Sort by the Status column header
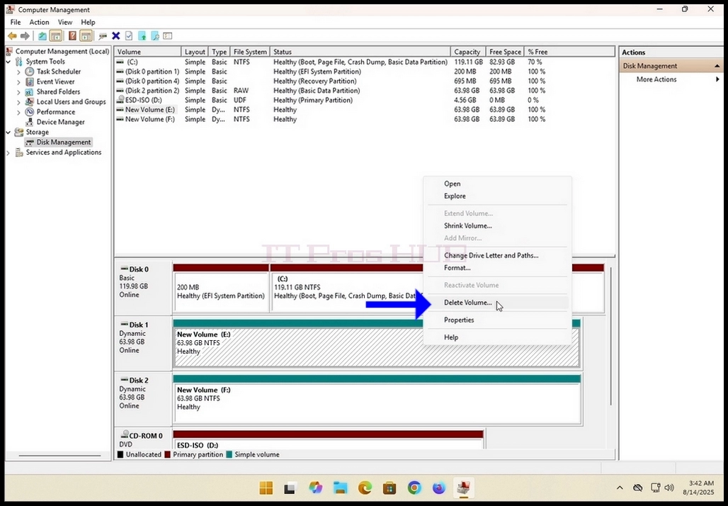Screen dimensions: 728x506 [360, 52]
